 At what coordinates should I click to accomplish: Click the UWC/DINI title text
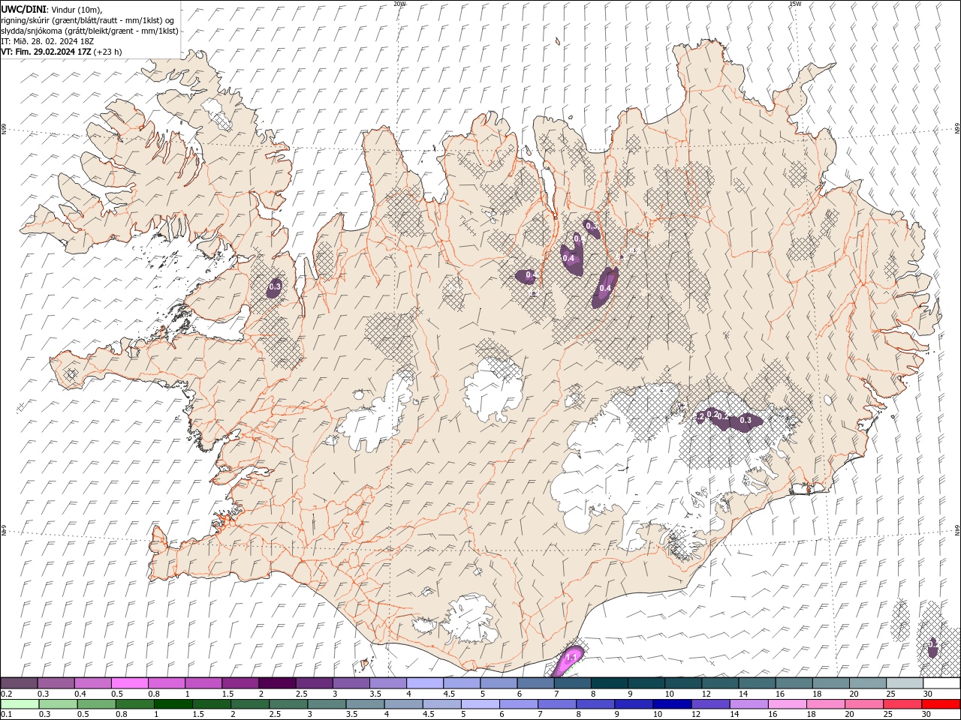click(x=23, y=9)
